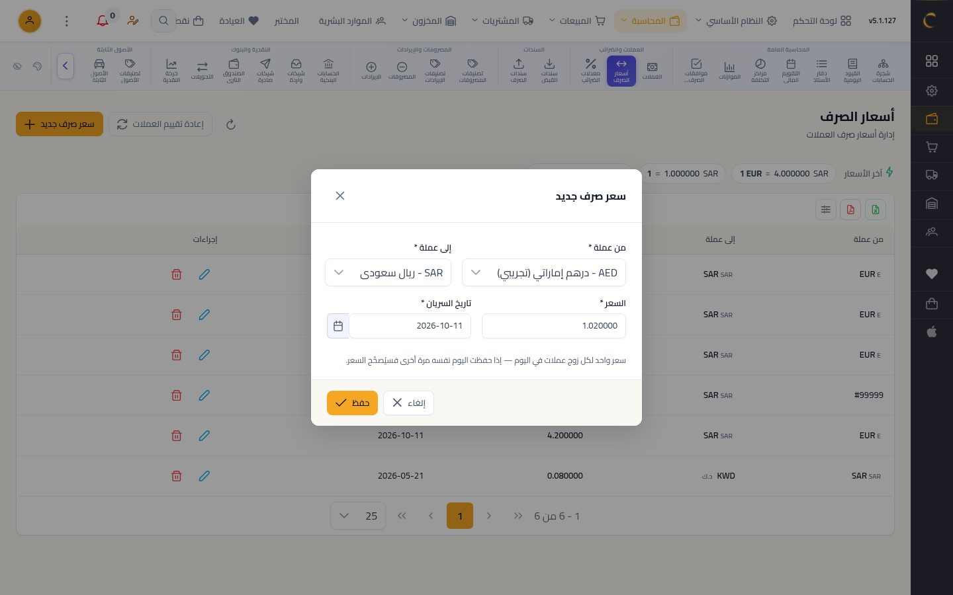Open الحسابات البنكية bank accounts icon
This screenshot has width=953, height=595.
(x=328, y=71)
